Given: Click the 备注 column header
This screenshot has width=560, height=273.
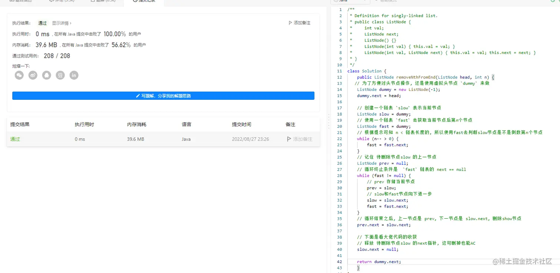Looking at the screenshot, I should point(290,124).
